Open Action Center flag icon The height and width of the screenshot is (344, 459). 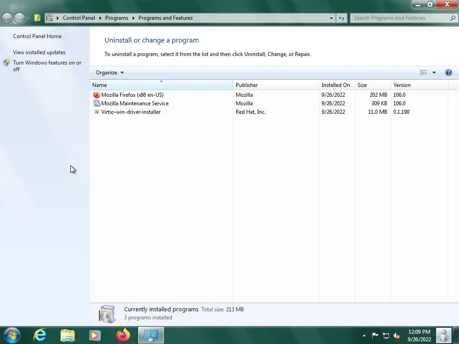[375, 335]
